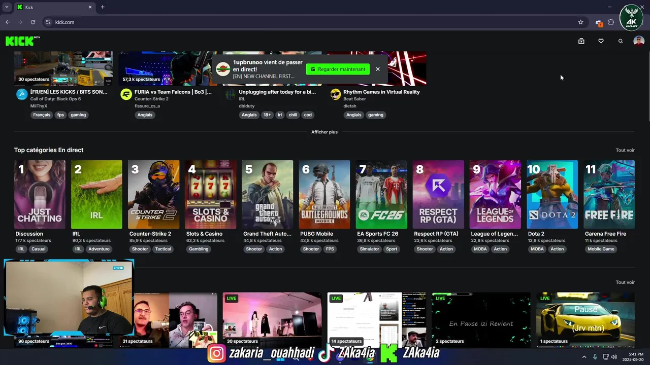The width and height of the screenshot is (650, 365).
Task: Open the Kick search icon
Action: 621,41
